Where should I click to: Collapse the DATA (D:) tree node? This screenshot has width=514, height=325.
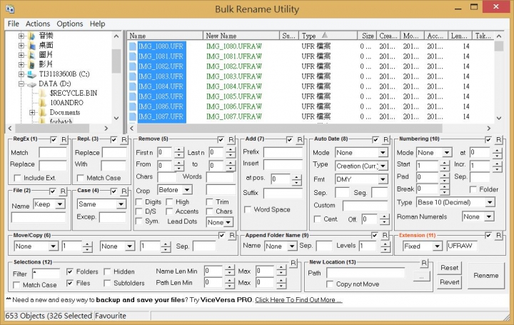pos(21,84)
